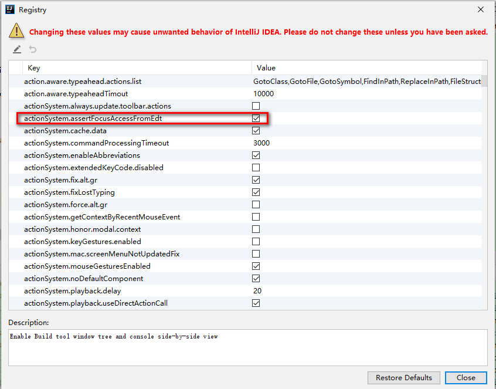Uncheck actionSystem.fixLostTyping checkbox

[256, 192]
